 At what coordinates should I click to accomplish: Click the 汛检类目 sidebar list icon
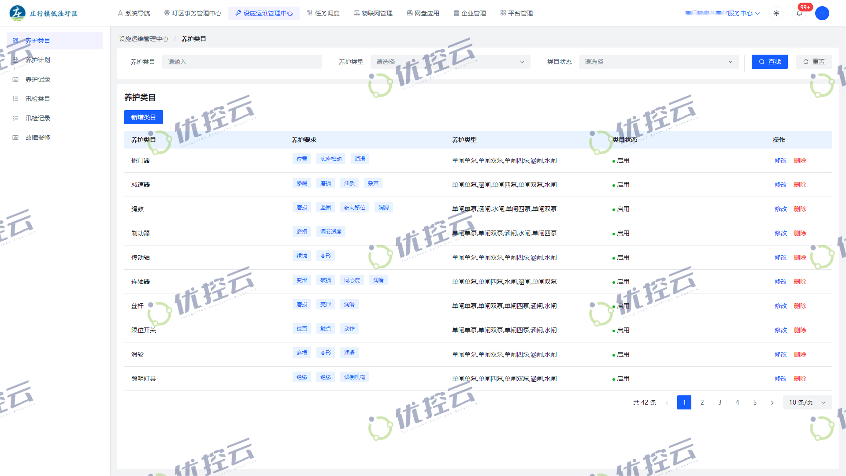click(x=15, y=99)
